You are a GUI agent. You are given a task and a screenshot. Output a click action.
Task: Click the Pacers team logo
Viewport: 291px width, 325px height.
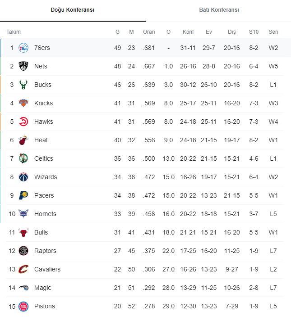pyautogui.click(x=23, y=195)
